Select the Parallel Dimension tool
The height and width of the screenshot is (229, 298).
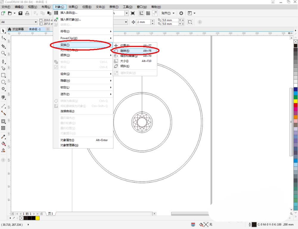pos(3,106)
